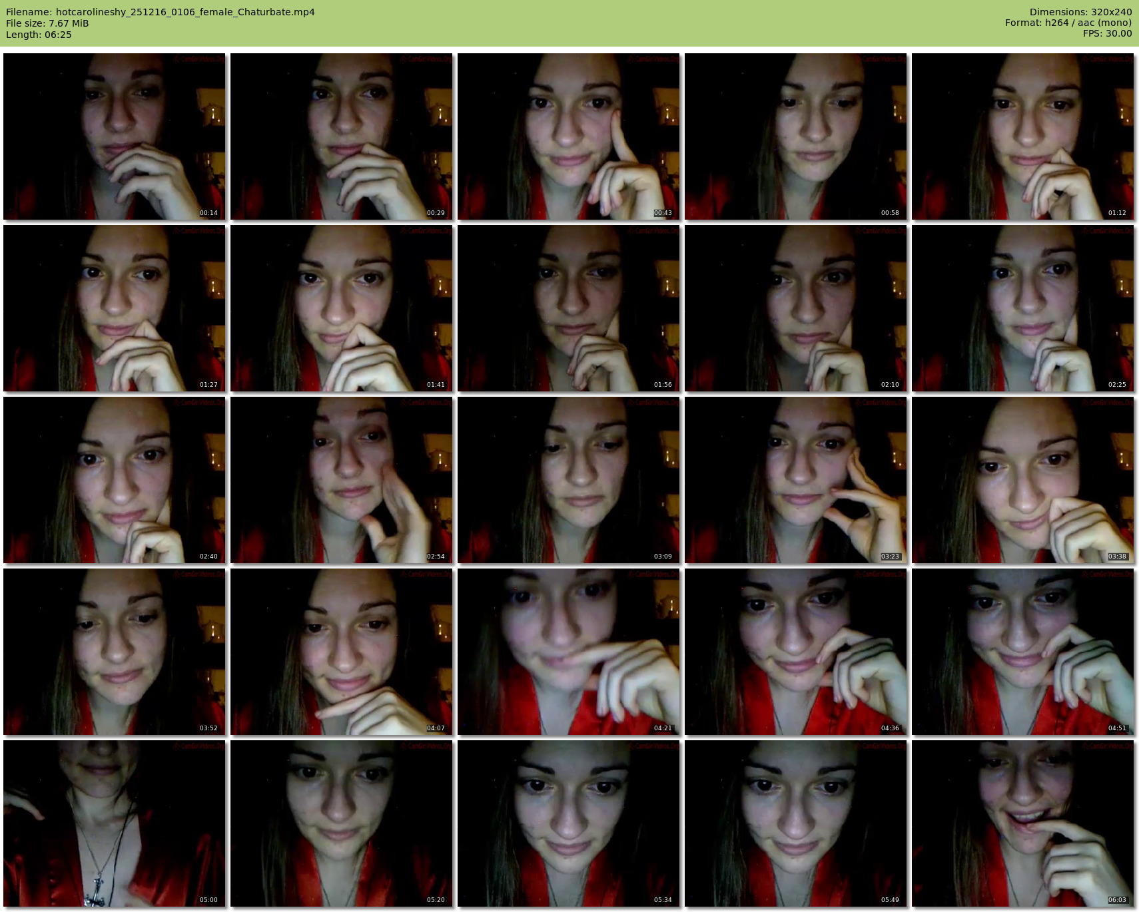Select the frame marked 00:29

click(342, 136)
